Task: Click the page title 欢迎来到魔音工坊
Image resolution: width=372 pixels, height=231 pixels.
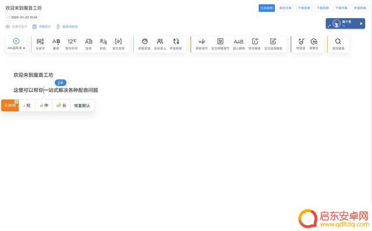Action: (23, 8)
